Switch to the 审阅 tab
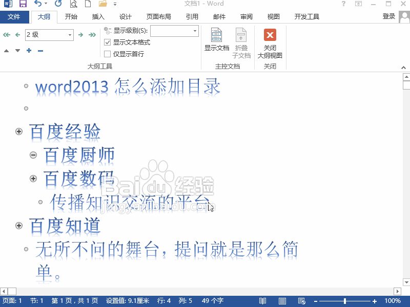The image size is (410, 307). pyautogui.click(x=247, y=17)
